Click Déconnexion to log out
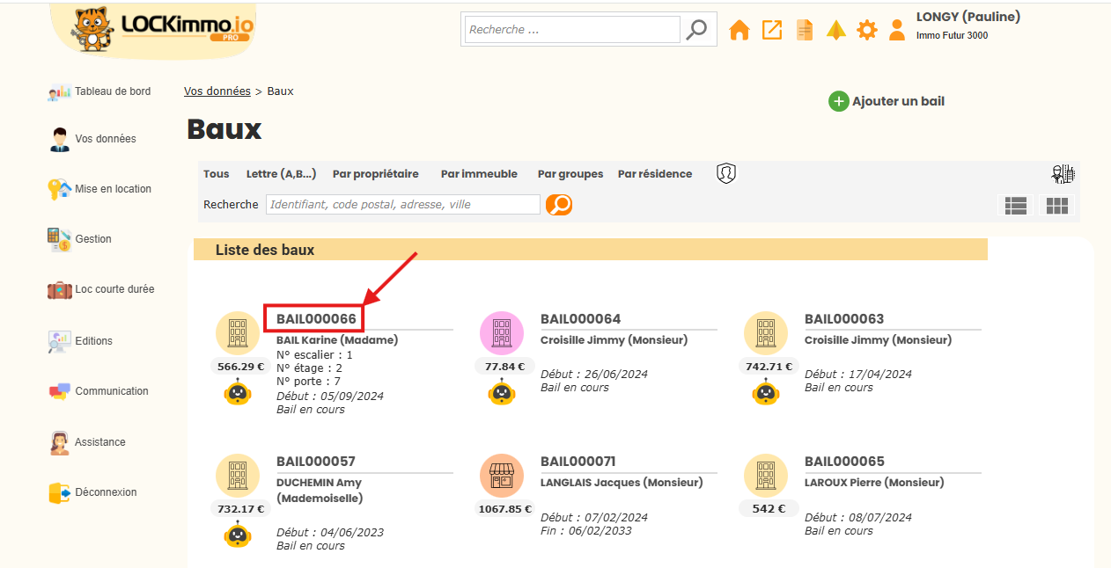 click(x=106, y=492)
